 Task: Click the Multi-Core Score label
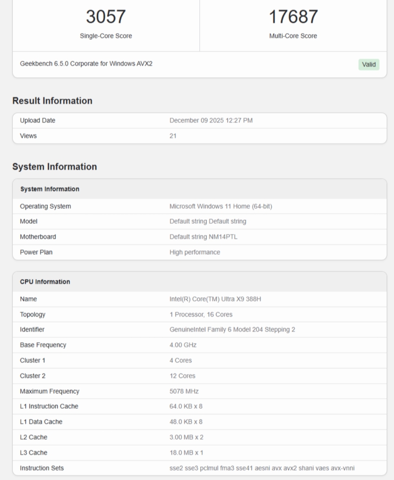point(293,36)
